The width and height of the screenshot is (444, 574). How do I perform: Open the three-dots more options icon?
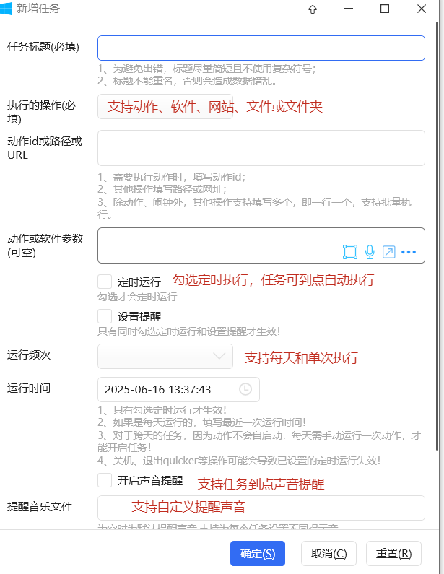pos(409,252)
